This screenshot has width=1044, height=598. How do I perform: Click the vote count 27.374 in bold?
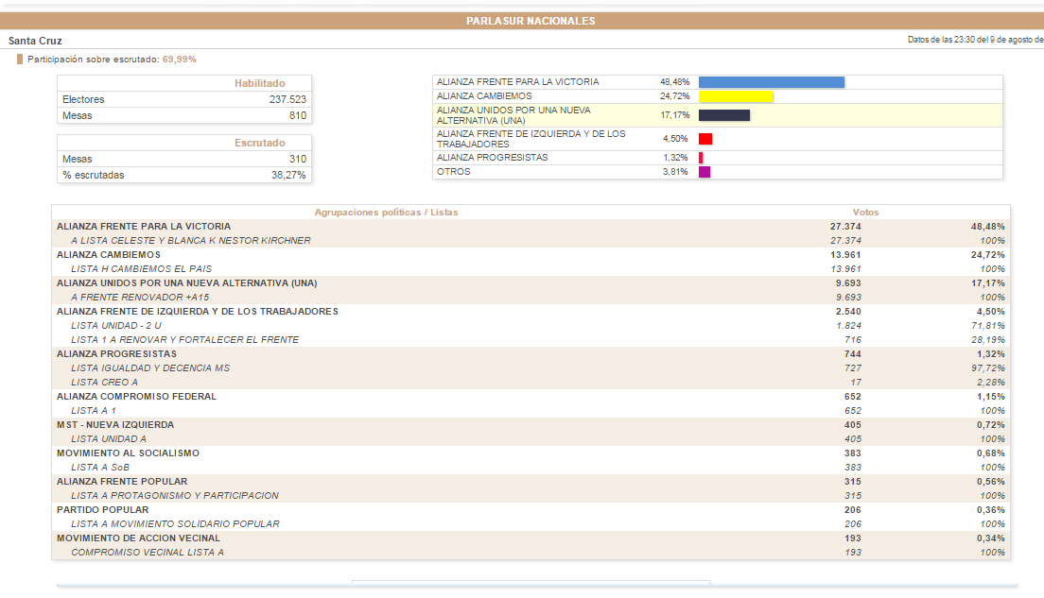(x=845, y=226)
